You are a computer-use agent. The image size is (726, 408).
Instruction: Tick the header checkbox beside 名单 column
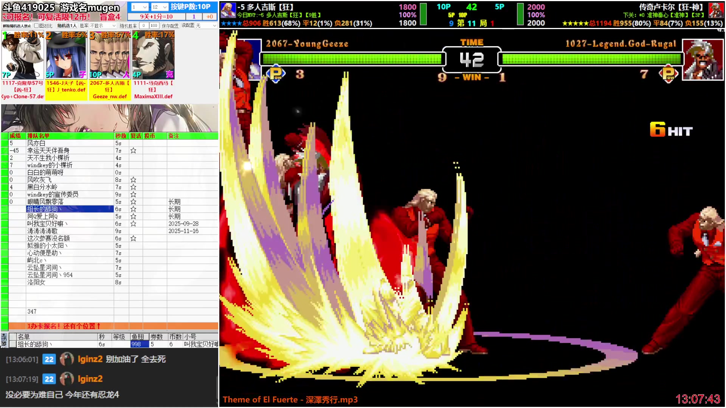pos(13,337)
